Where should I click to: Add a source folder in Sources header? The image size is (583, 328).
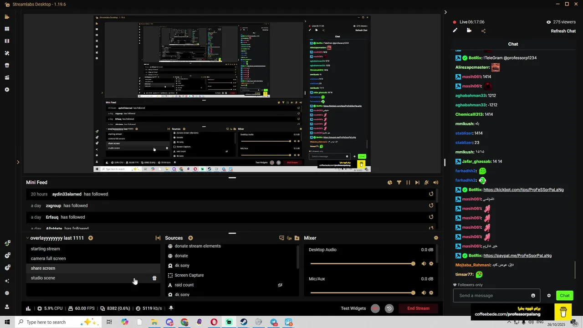[297, 238]
